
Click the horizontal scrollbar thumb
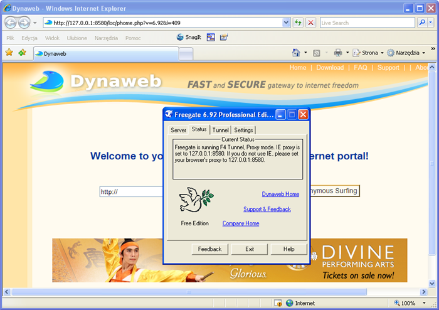(189, 292)
